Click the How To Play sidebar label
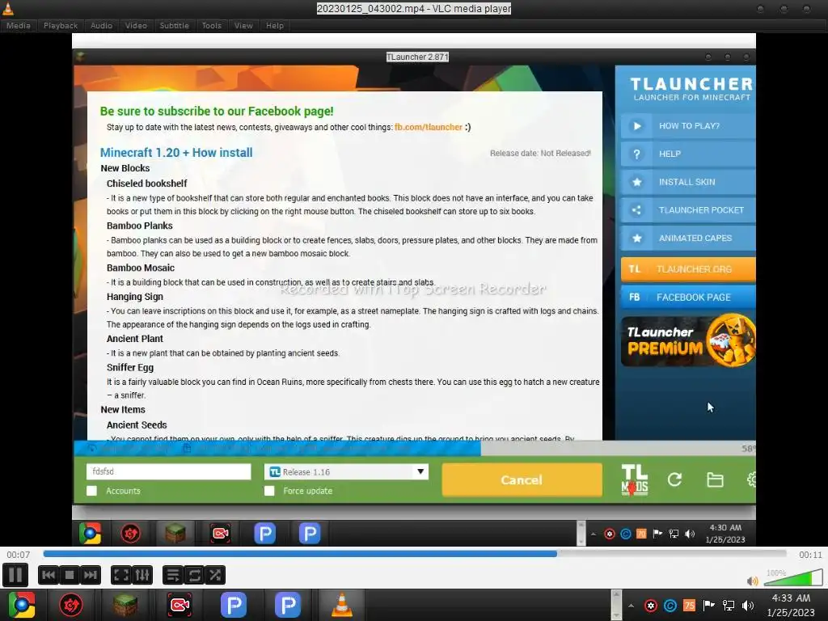 point(689,125)
